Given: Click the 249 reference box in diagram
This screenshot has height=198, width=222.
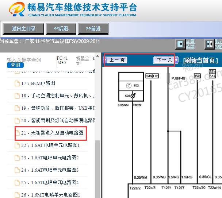Looking at the screenshot, I should point(149,76).
